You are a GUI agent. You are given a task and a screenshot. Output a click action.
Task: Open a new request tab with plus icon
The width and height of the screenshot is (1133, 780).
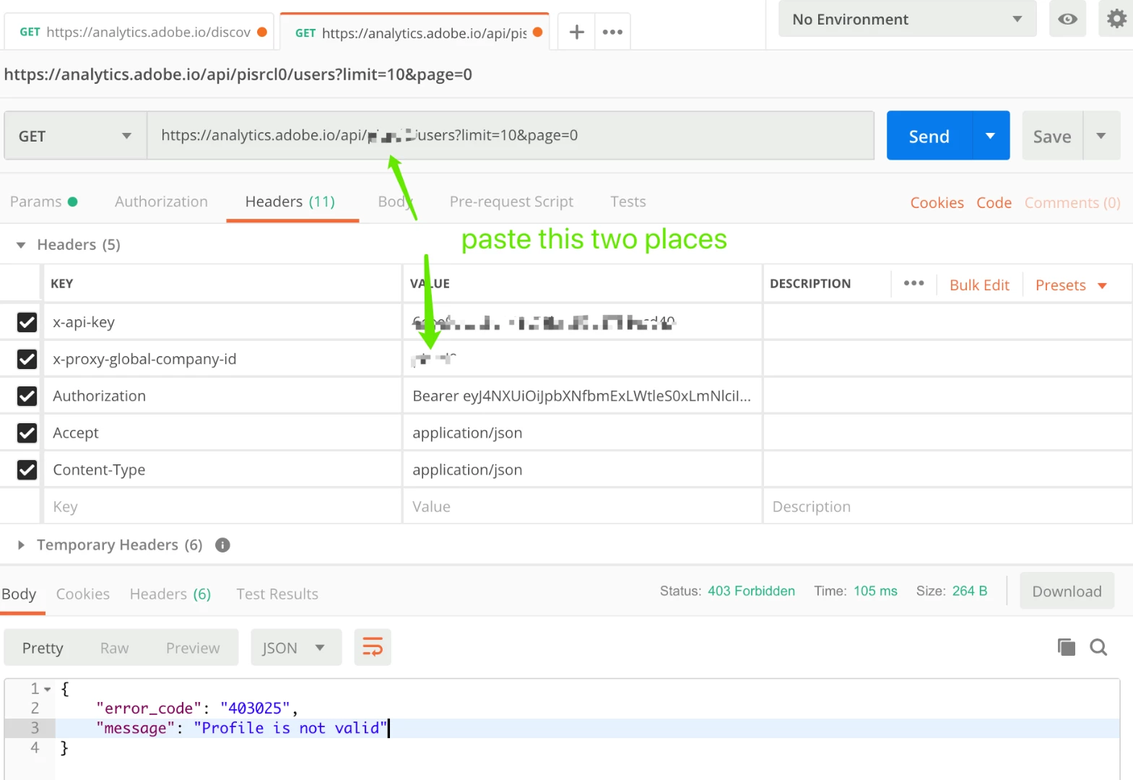(x=576, y=32)
